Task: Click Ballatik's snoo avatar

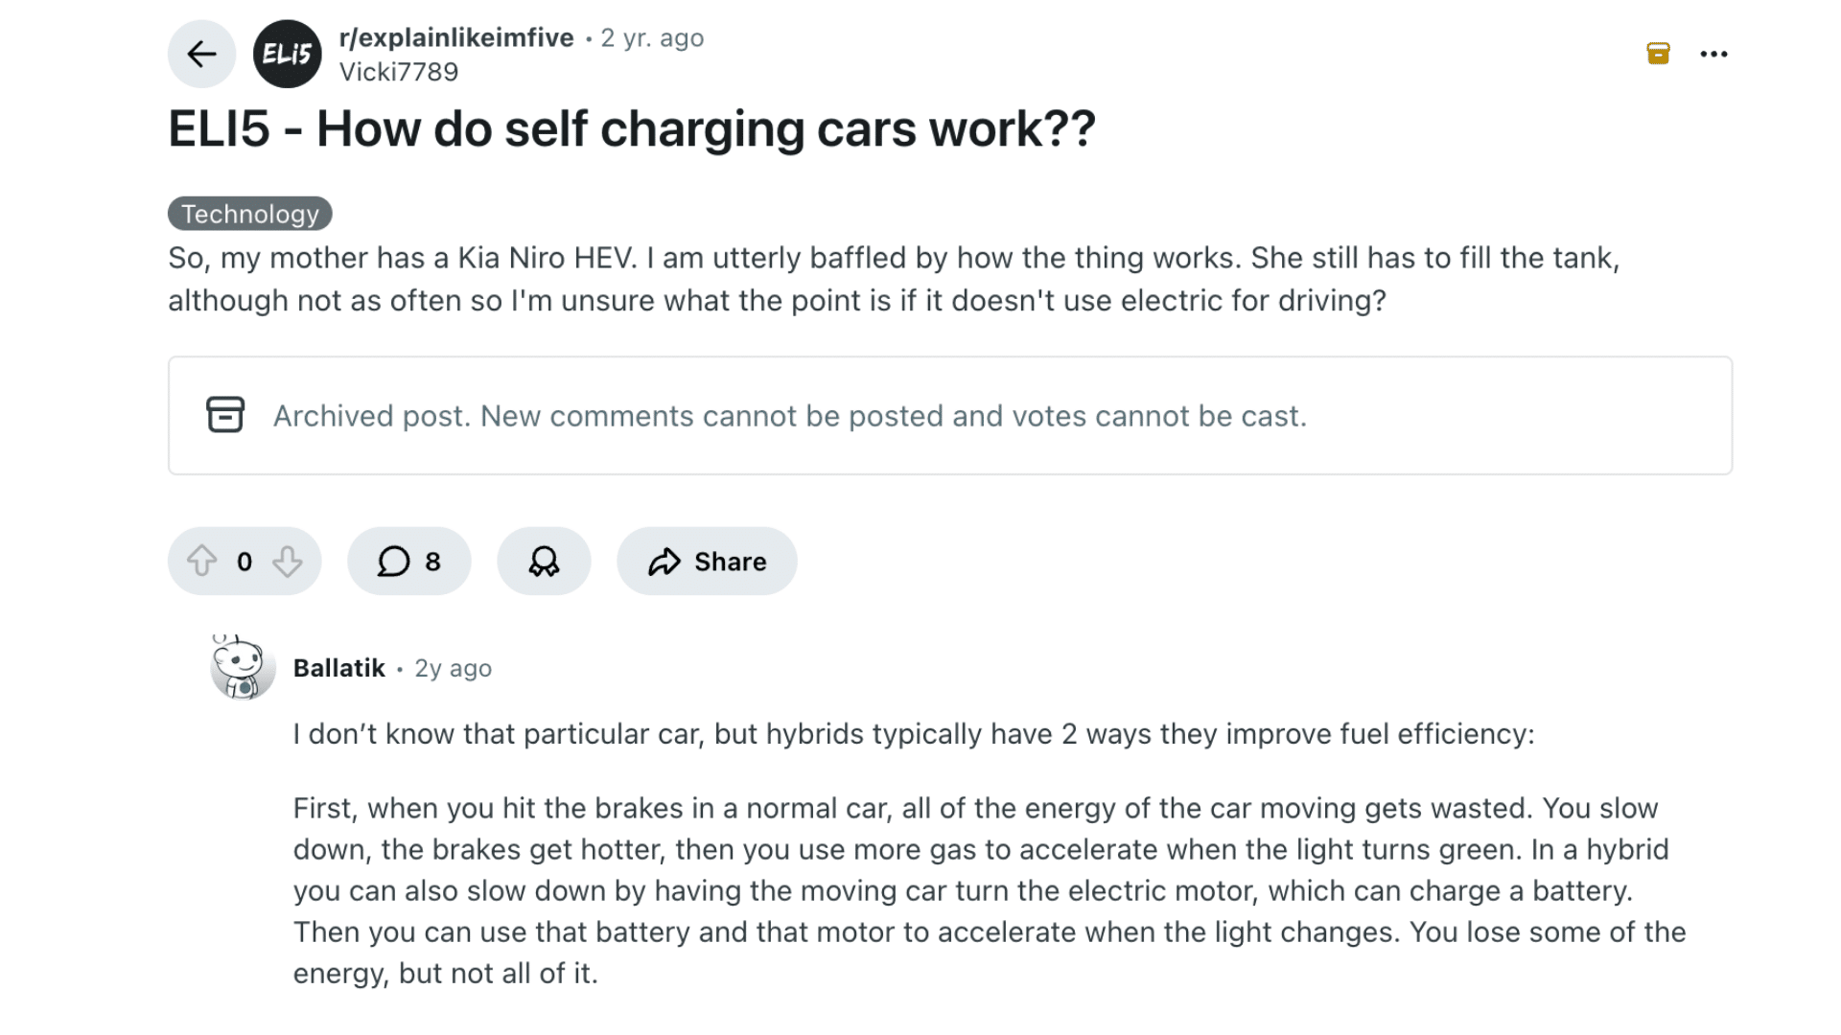Action: 242,666
